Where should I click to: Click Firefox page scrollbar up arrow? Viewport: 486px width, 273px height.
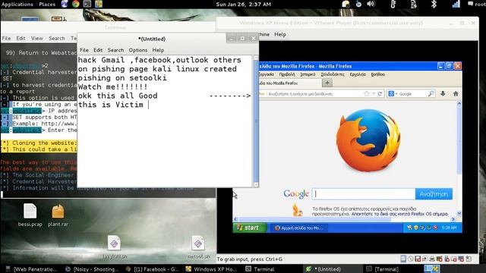point(459,104)
